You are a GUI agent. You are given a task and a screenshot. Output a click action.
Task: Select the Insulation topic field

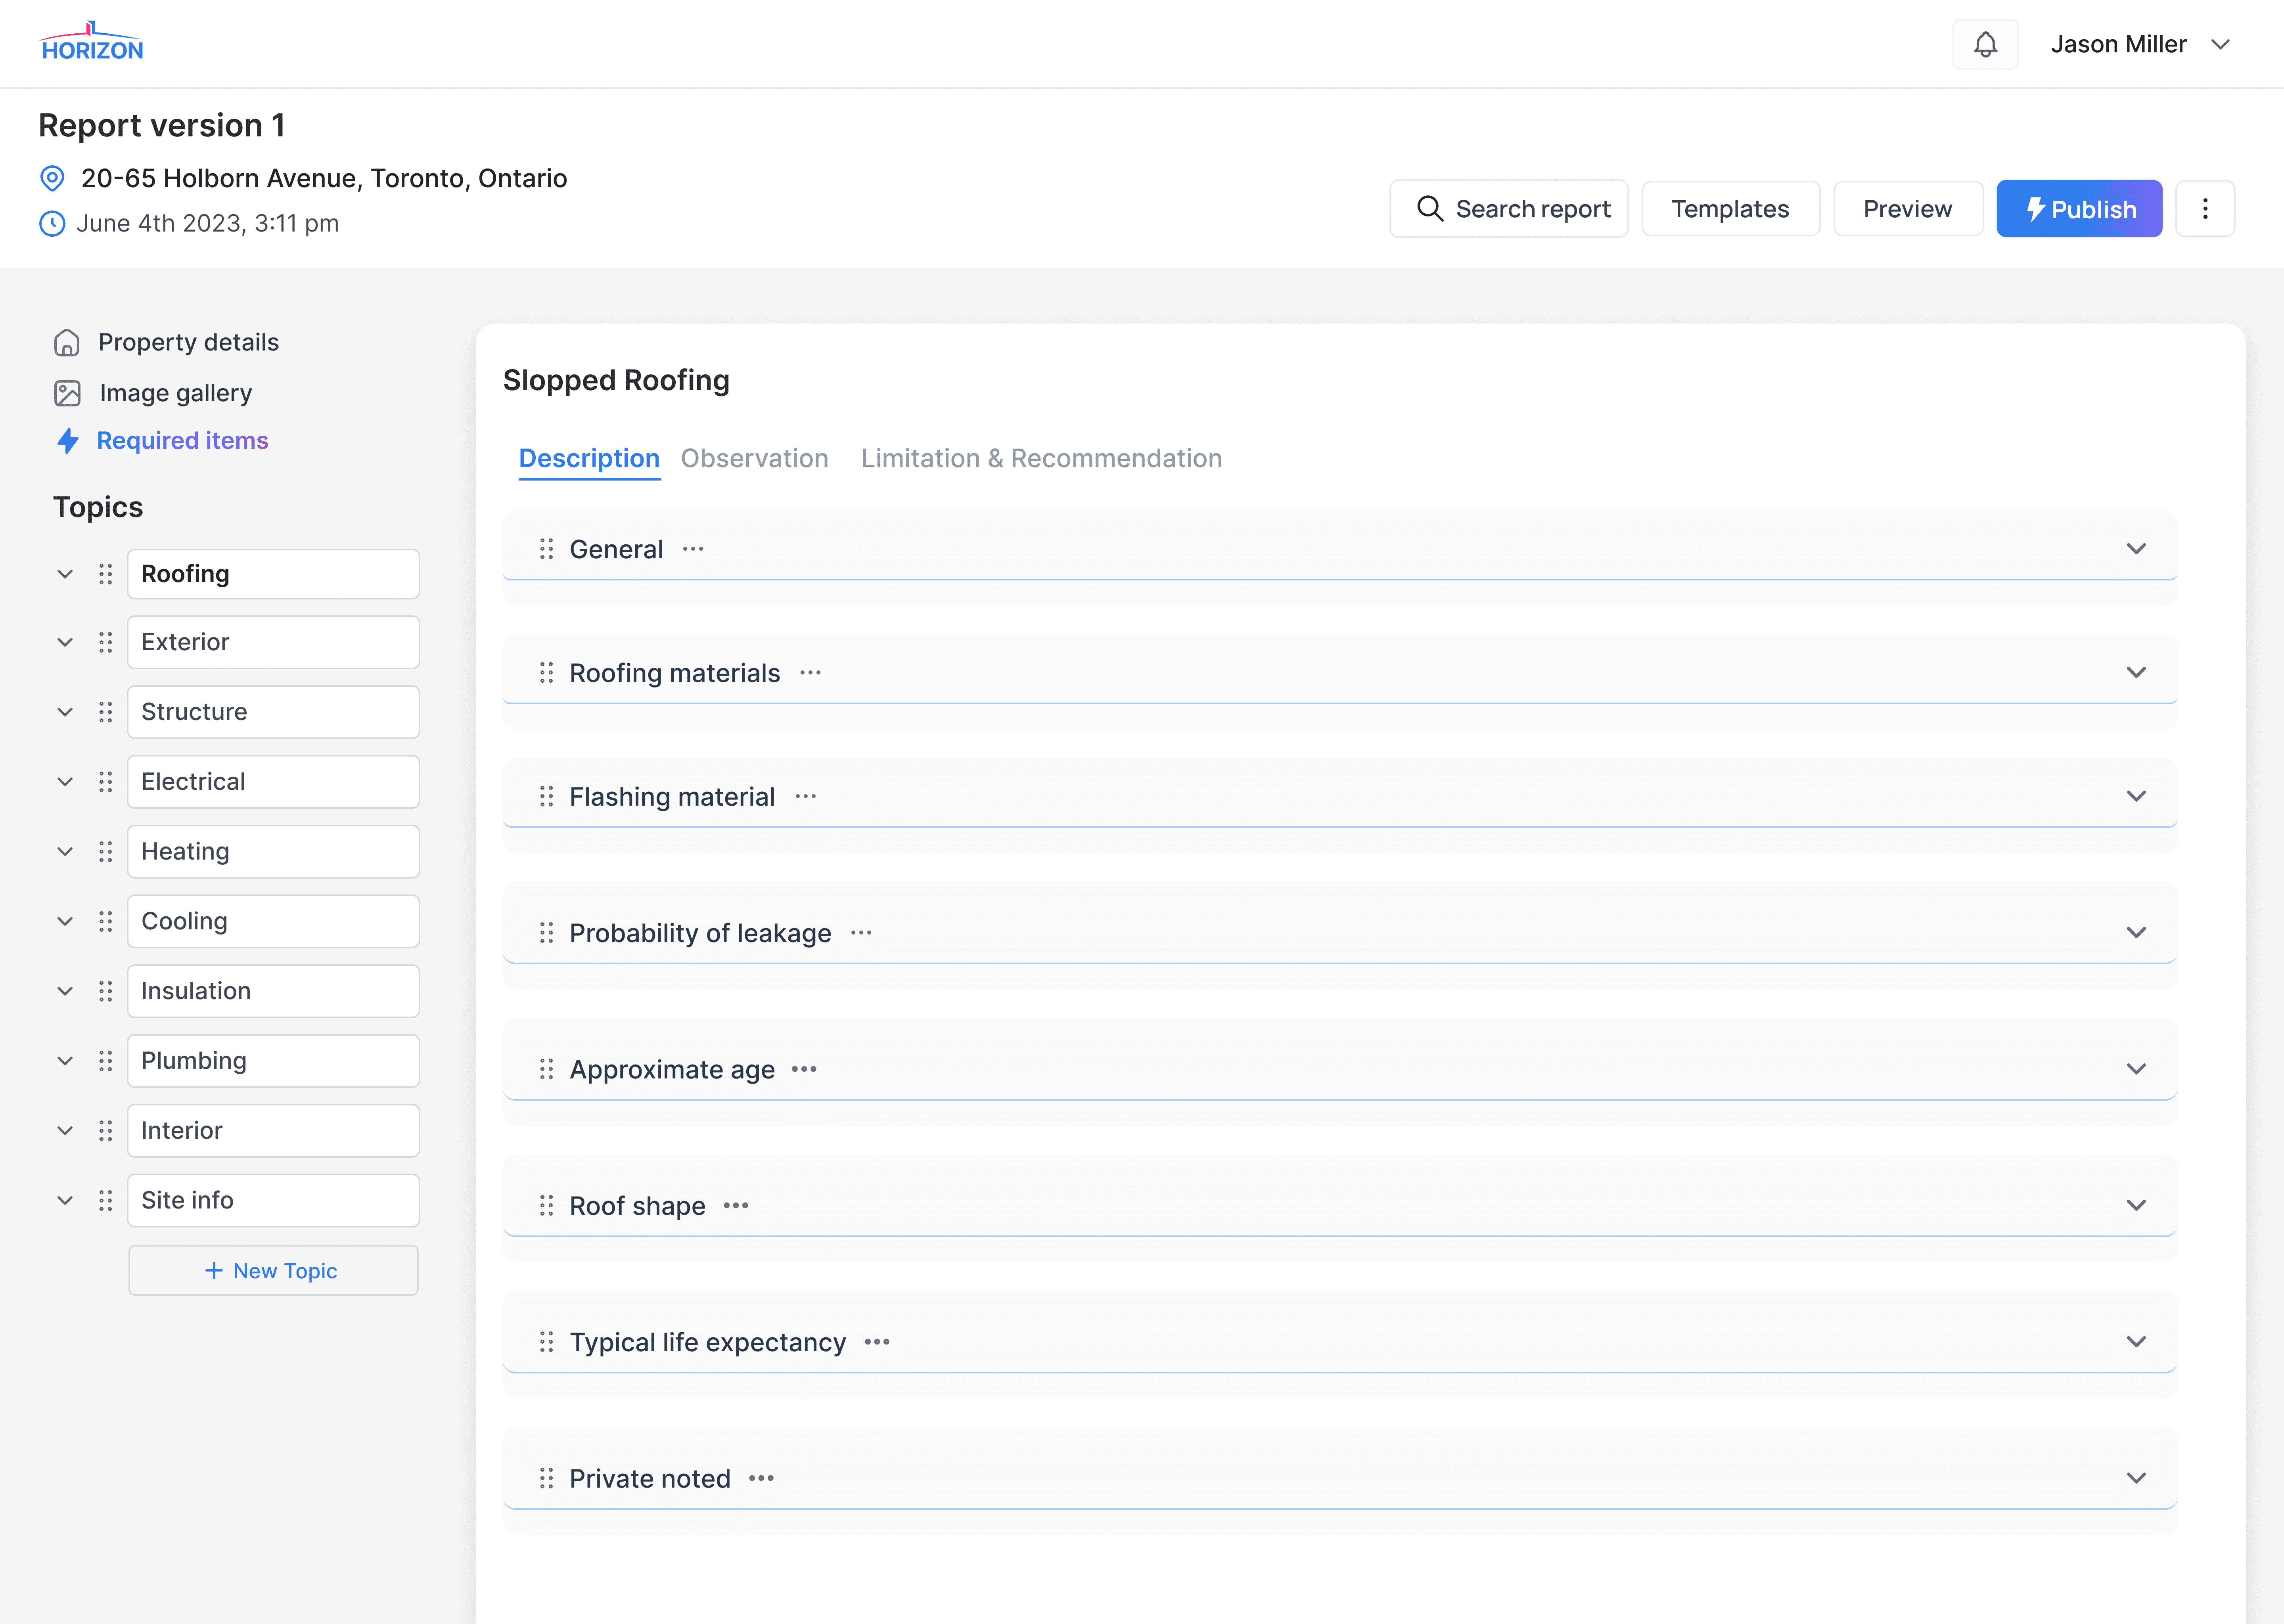[x=273, y=991]
